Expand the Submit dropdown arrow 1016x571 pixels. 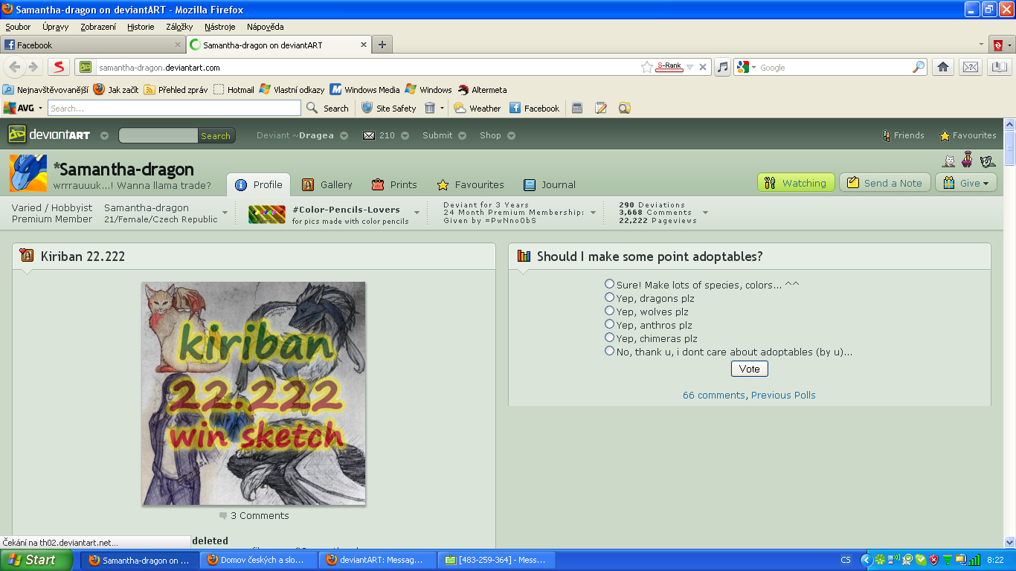[462, 136]
